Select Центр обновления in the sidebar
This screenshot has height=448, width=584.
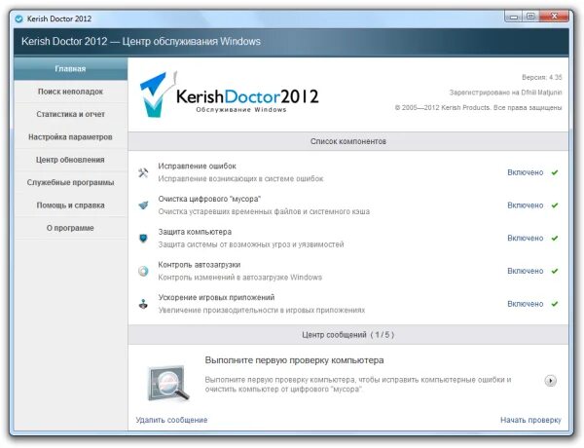[x=70, y=160]
